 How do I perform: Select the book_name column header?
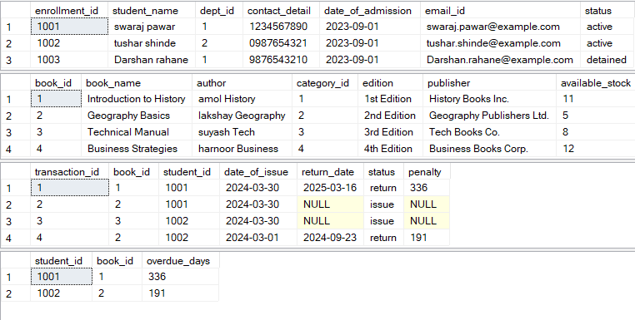tap(137, 83)
